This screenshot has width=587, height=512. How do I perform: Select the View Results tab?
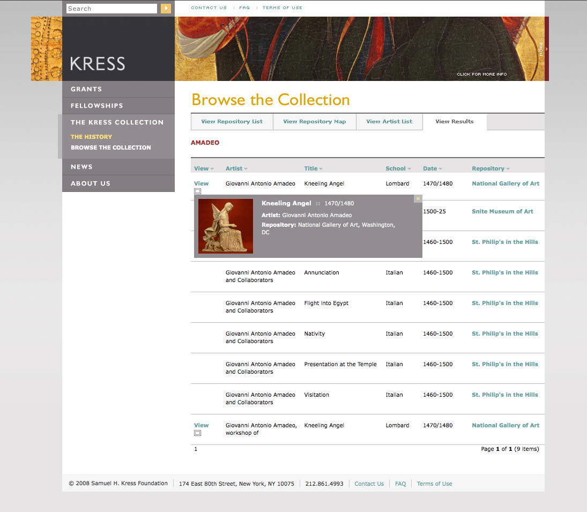tap(455, 122)
